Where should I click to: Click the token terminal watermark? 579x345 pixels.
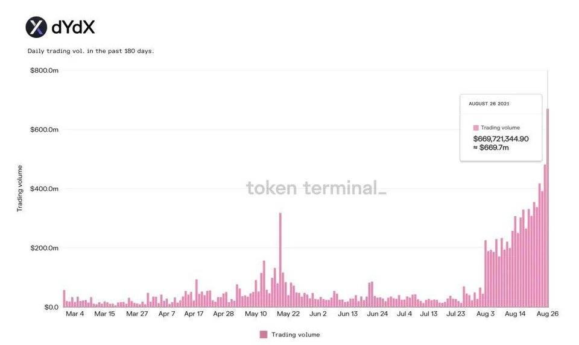(x=316, y=188)
